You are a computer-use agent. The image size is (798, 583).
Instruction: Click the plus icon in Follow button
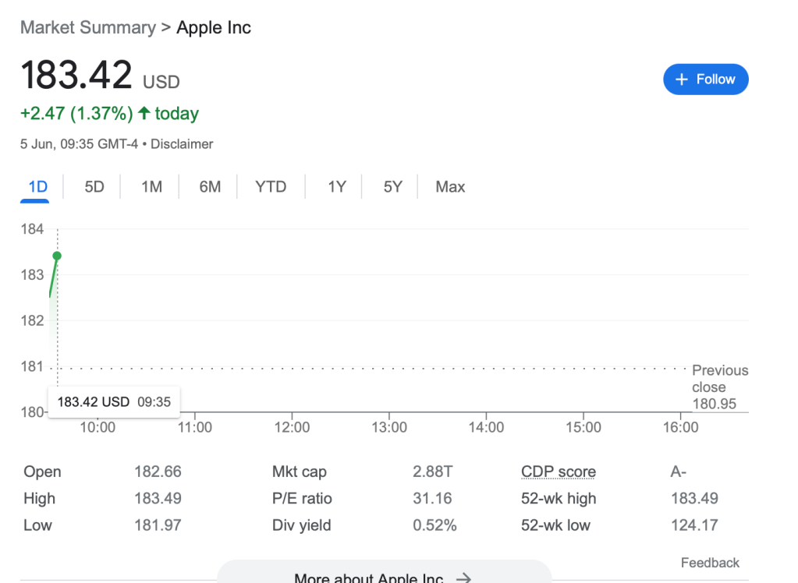point(682,79)
